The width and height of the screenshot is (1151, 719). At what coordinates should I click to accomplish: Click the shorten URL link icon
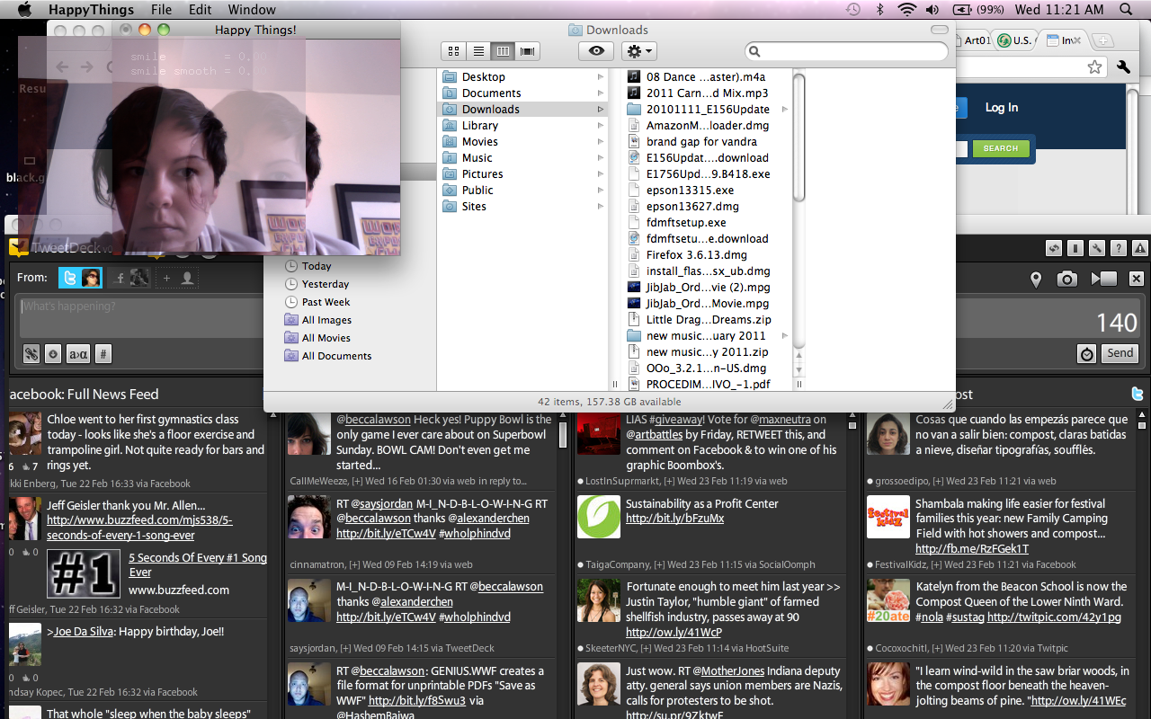(31, 354)
